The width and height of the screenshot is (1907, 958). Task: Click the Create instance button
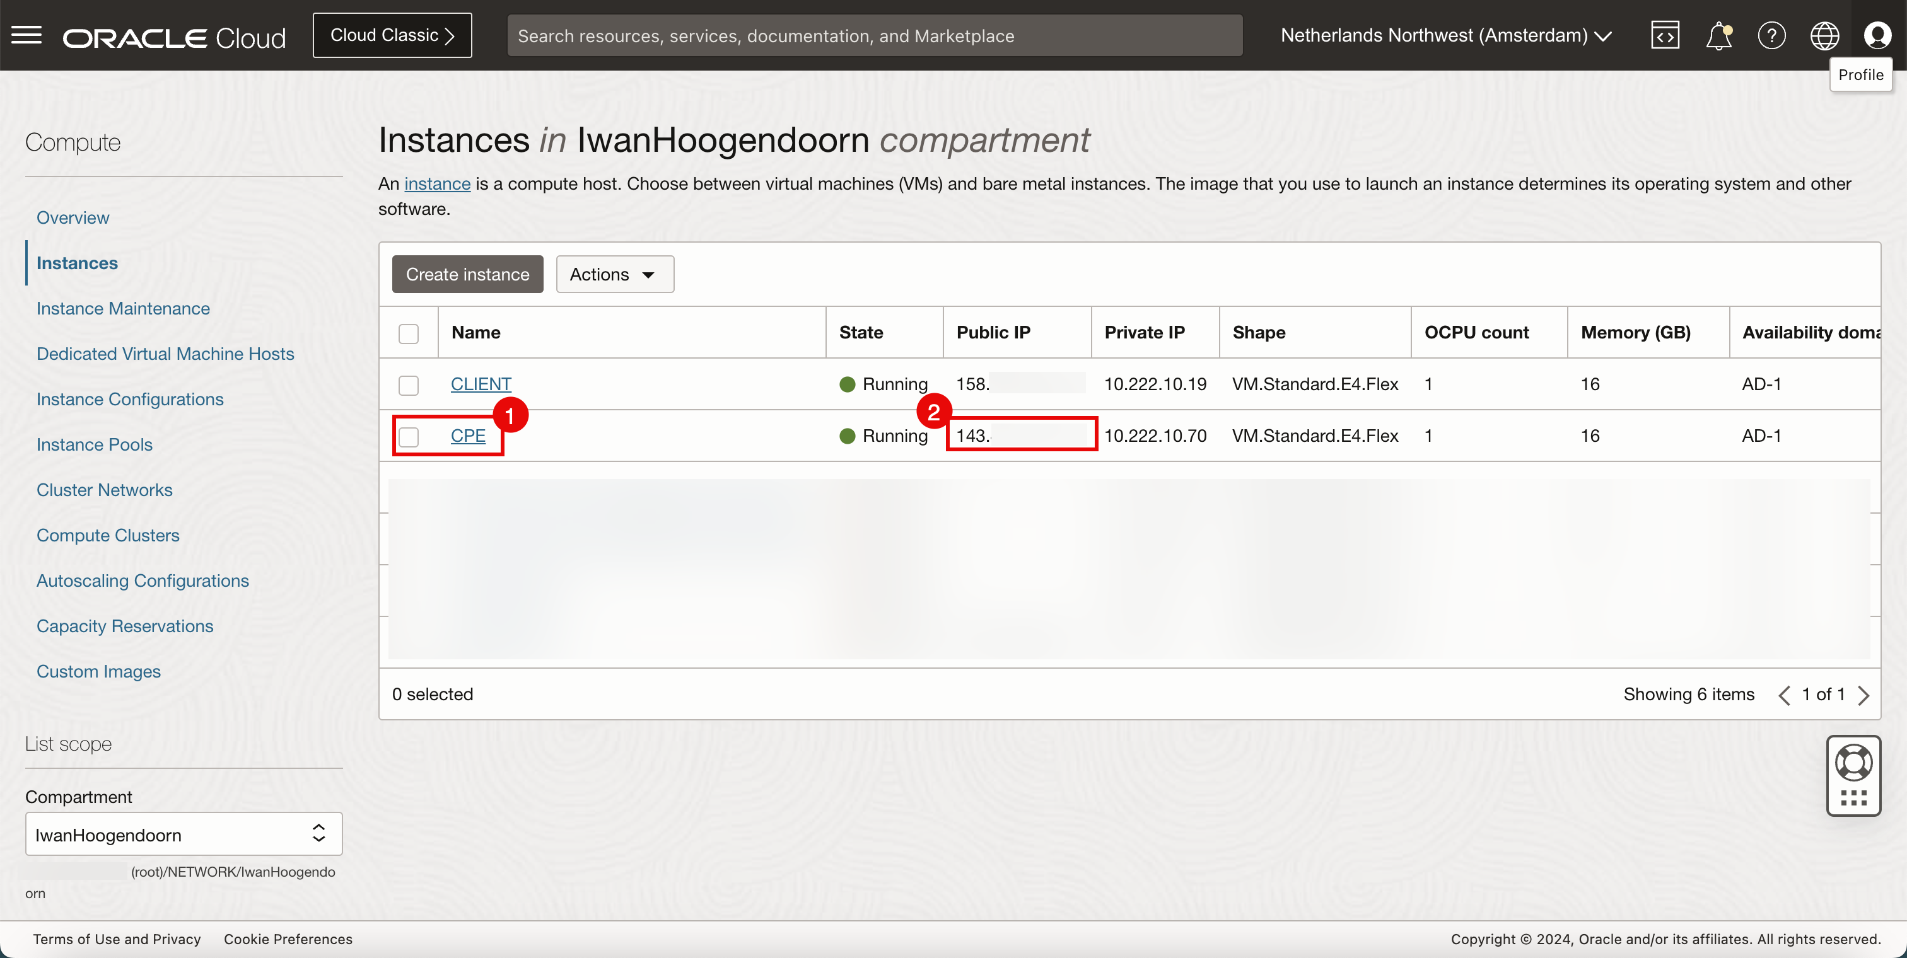tap(467, 274)
